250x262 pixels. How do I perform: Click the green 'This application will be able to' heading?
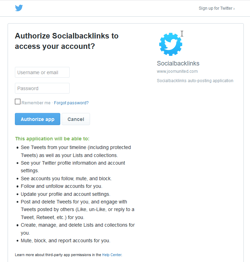52,139
